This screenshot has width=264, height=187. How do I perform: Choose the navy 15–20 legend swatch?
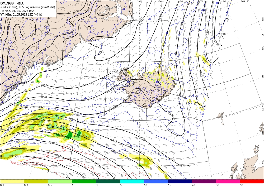(x=180, y=181)
